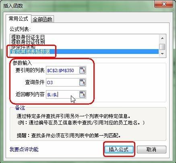Image resolution: width=176 pixels, height=163 pixels.
Task: Switch to the 常用公式 tab
Action: click(x=19, y=19)
